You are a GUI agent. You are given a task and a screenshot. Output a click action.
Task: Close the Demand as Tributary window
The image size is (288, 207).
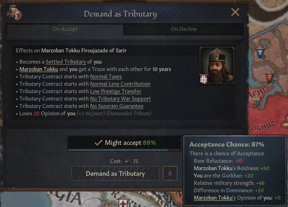235,12
